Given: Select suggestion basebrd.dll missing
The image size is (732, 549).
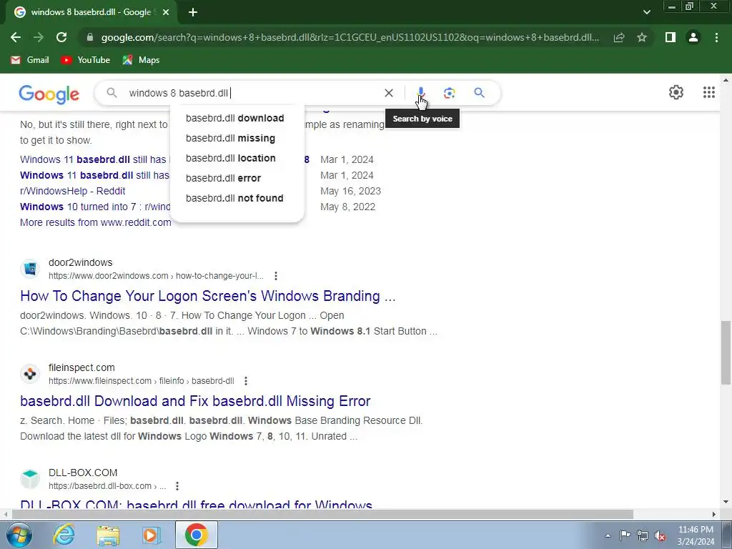Looking at the screenshot, I should pos(231,138).
